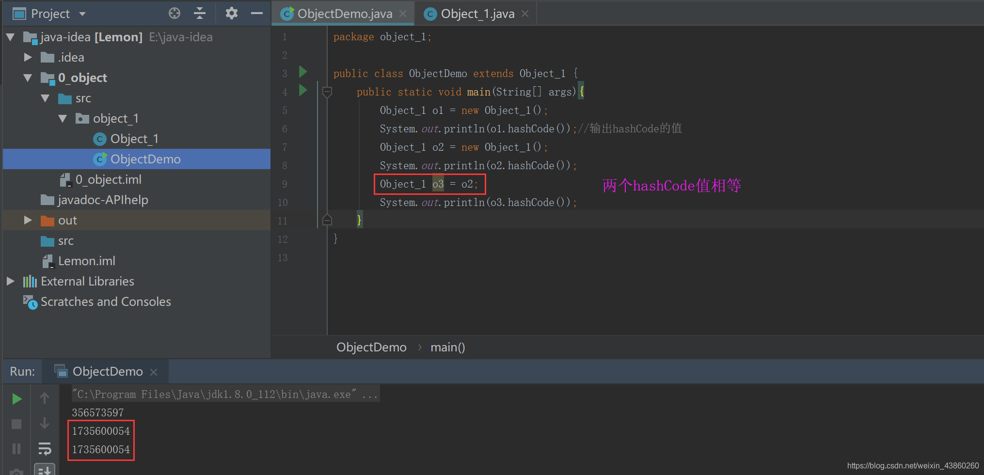Toggle code fold marker at line 4
This screenshot has height=475, width=984.
click(327, 92)
